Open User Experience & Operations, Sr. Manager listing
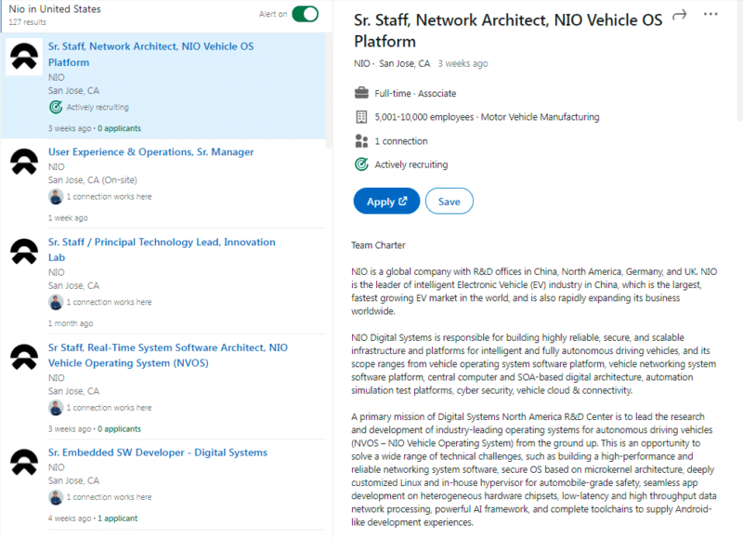This screenshot has width=743, height=538. (150, 152)
